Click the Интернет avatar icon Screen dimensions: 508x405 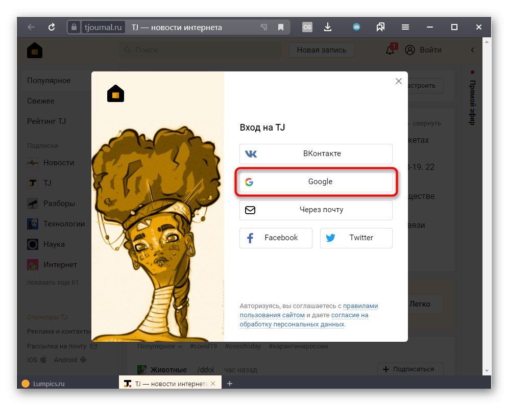[x=32, y=265]
